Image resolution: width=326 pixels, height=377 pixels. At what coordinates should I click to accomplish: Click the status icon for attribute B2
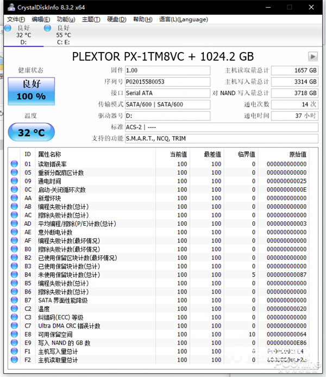coord(15,258)
